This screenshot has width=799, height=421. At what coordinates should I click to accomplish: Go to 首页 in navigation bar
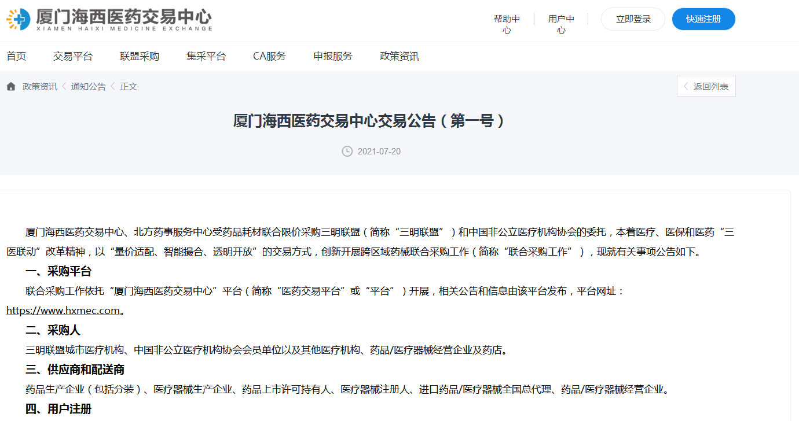click(16, 56)
